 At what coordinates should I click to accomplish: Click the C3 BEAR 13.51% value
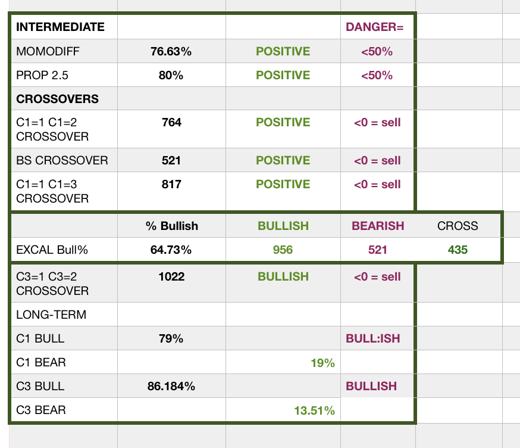[314, 410]
